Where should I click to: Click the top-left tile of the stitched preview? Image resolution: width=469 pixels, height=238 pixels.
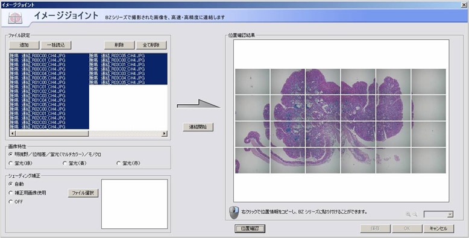point(253,81)
